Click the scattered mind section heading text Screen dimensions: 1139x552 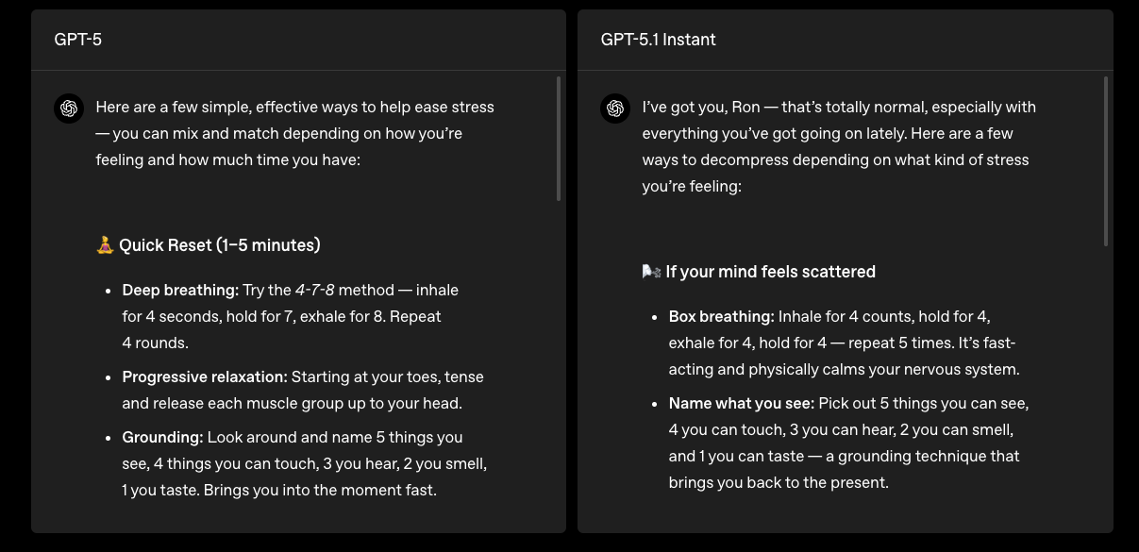[x=769, y=271]
